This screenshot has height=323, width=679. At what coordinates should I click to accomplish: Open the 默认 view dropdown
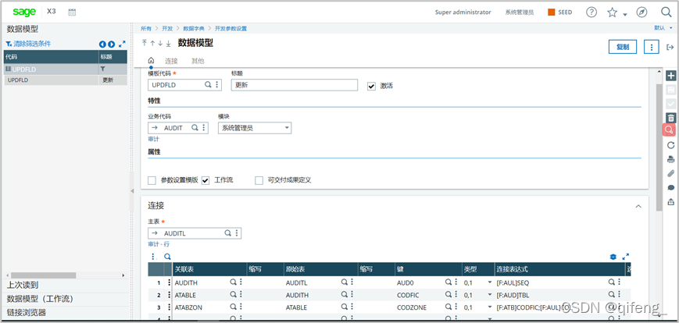(x=665, y=28)
